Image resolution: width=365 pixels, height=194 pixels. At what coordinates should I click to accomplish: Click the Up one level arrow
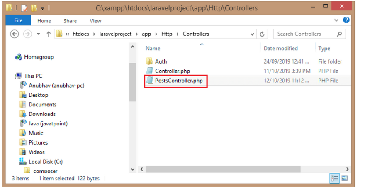pos(48,34)
